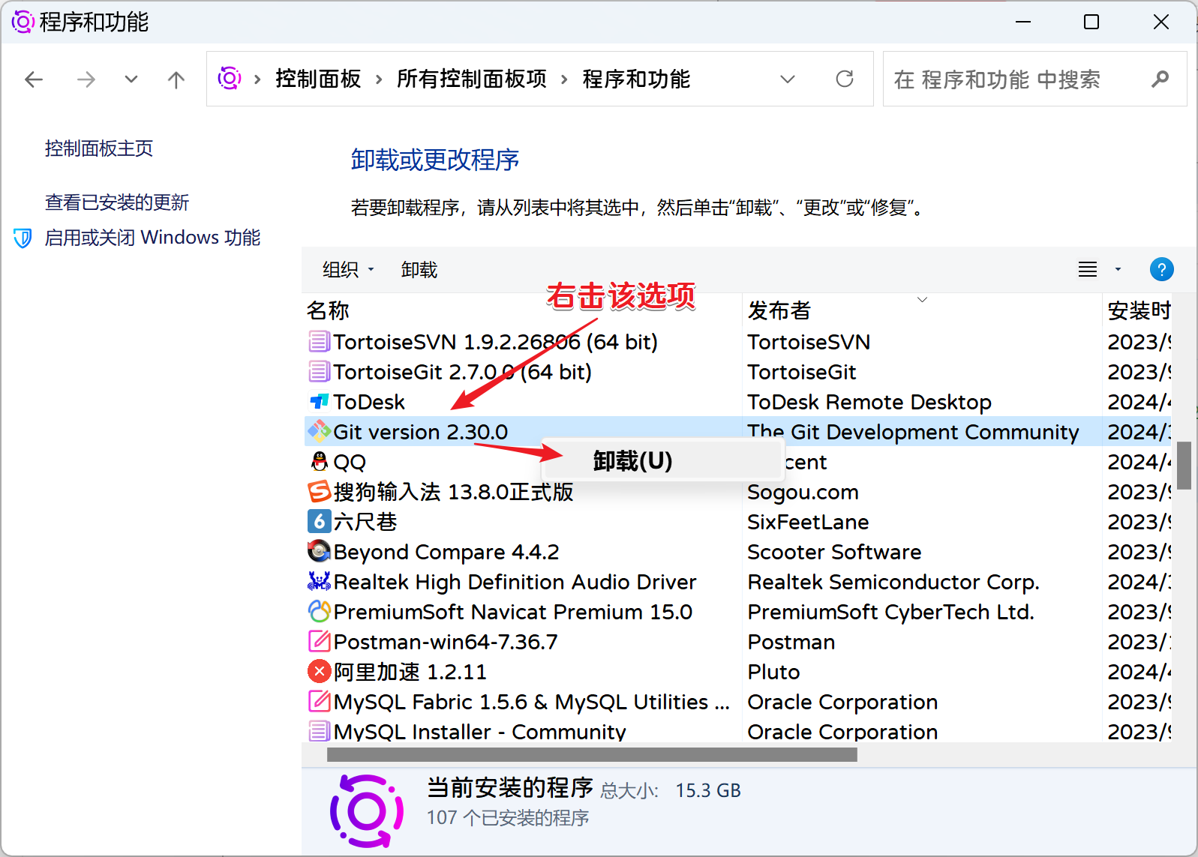The image size is (1198, 857).
Task: Click 卸载 in the toolbar
Action: pyautogui.click(x=419, y=270)
